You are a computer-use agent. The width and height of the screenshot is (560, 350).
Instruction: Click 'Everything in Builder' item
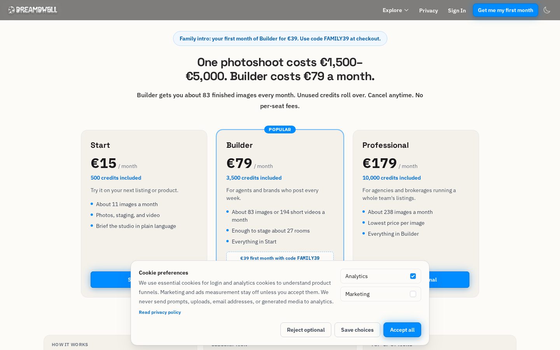coord(393,234)
